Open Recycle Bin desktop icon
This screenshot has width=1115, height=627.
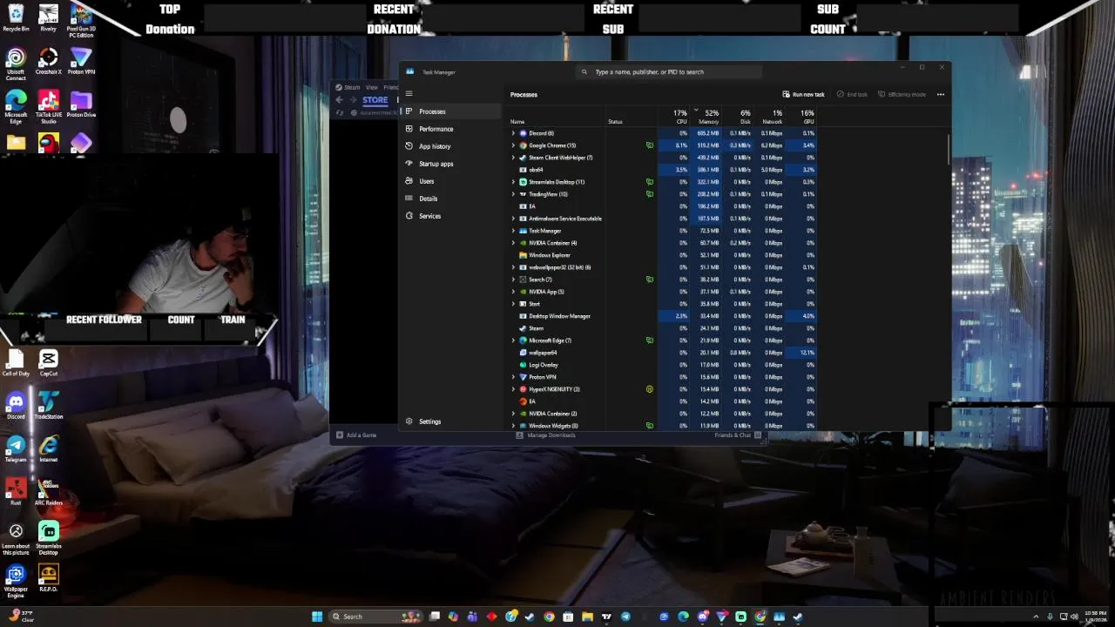pos(16,17)
